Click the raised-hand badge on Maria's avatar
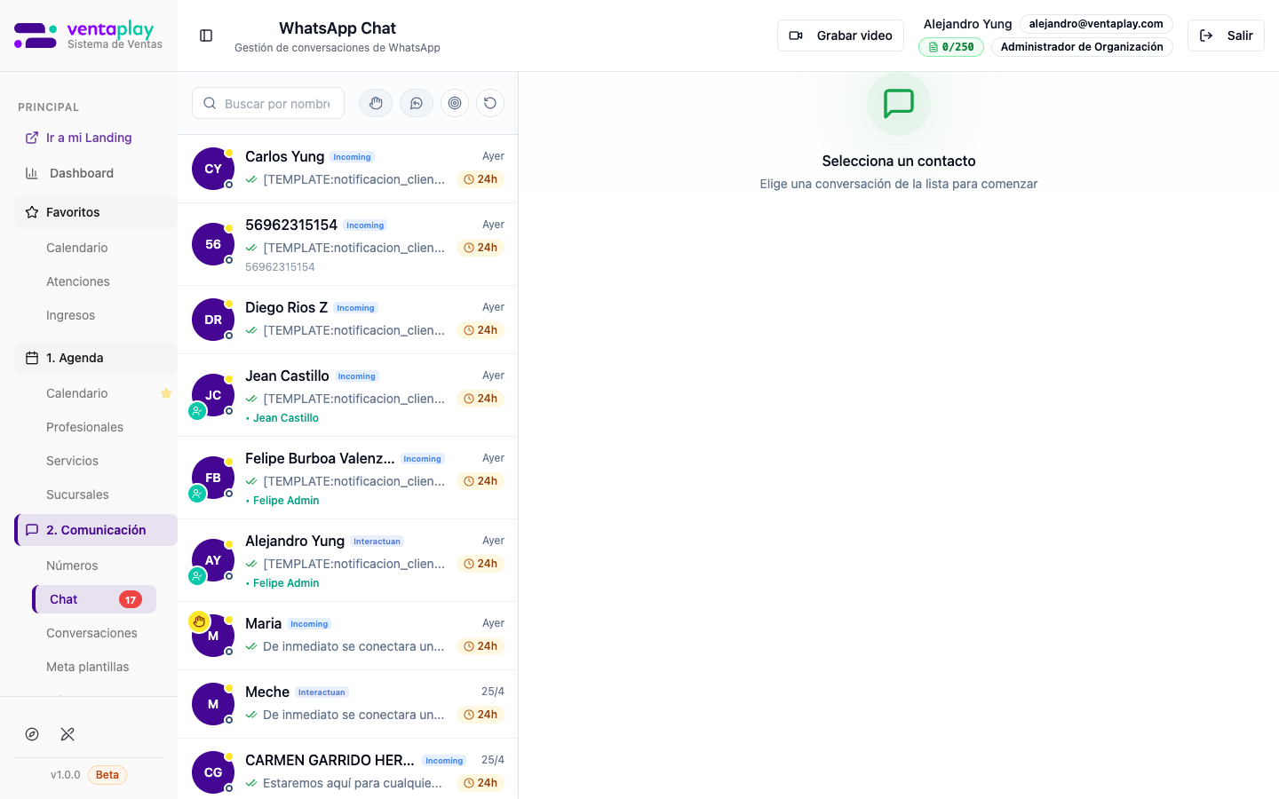Image resolution: width=1279 pixels, height=799 pixels. (199, 621)
